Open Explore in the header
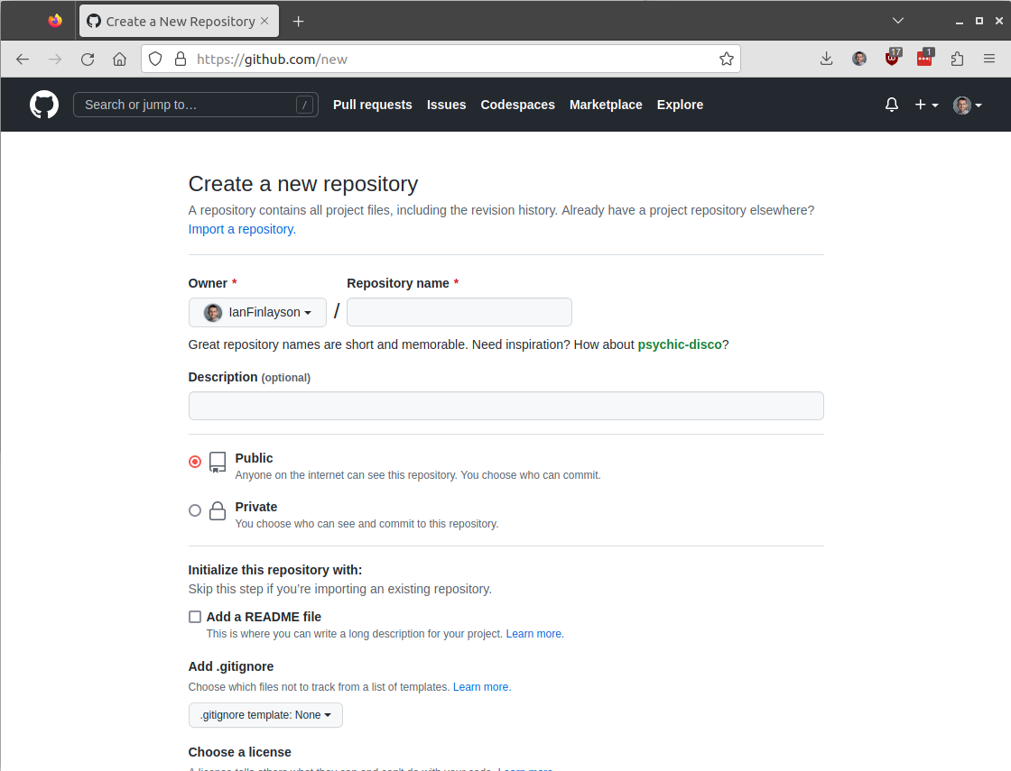The width and height of the screenshot is (1011, 771). coord(680,105)
